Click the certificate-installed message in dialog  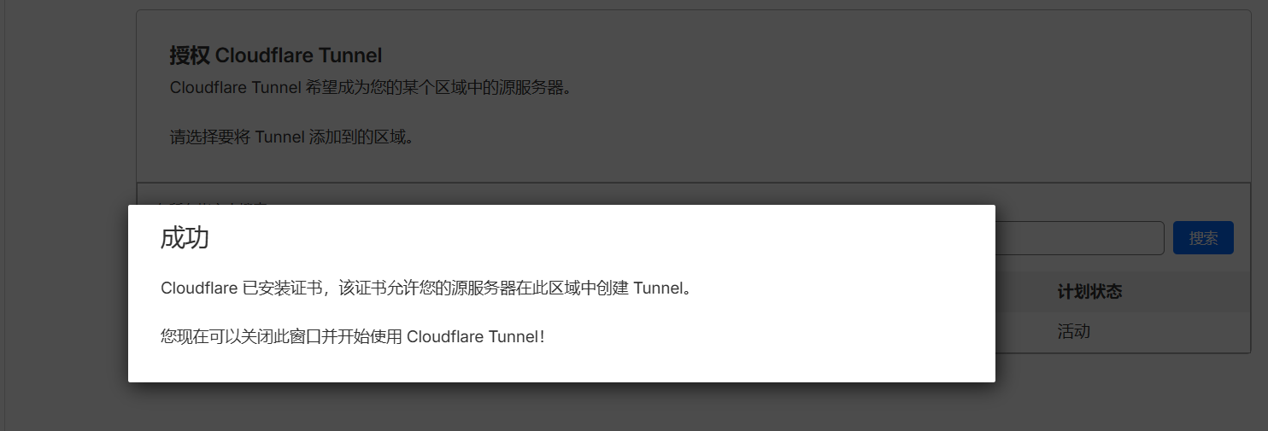click(x=426, y=288)
